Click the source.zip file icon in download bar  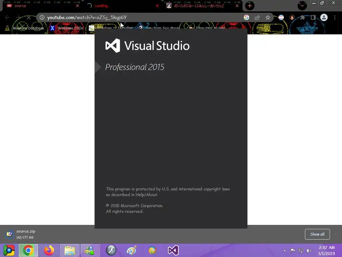[x=9, y=234]
